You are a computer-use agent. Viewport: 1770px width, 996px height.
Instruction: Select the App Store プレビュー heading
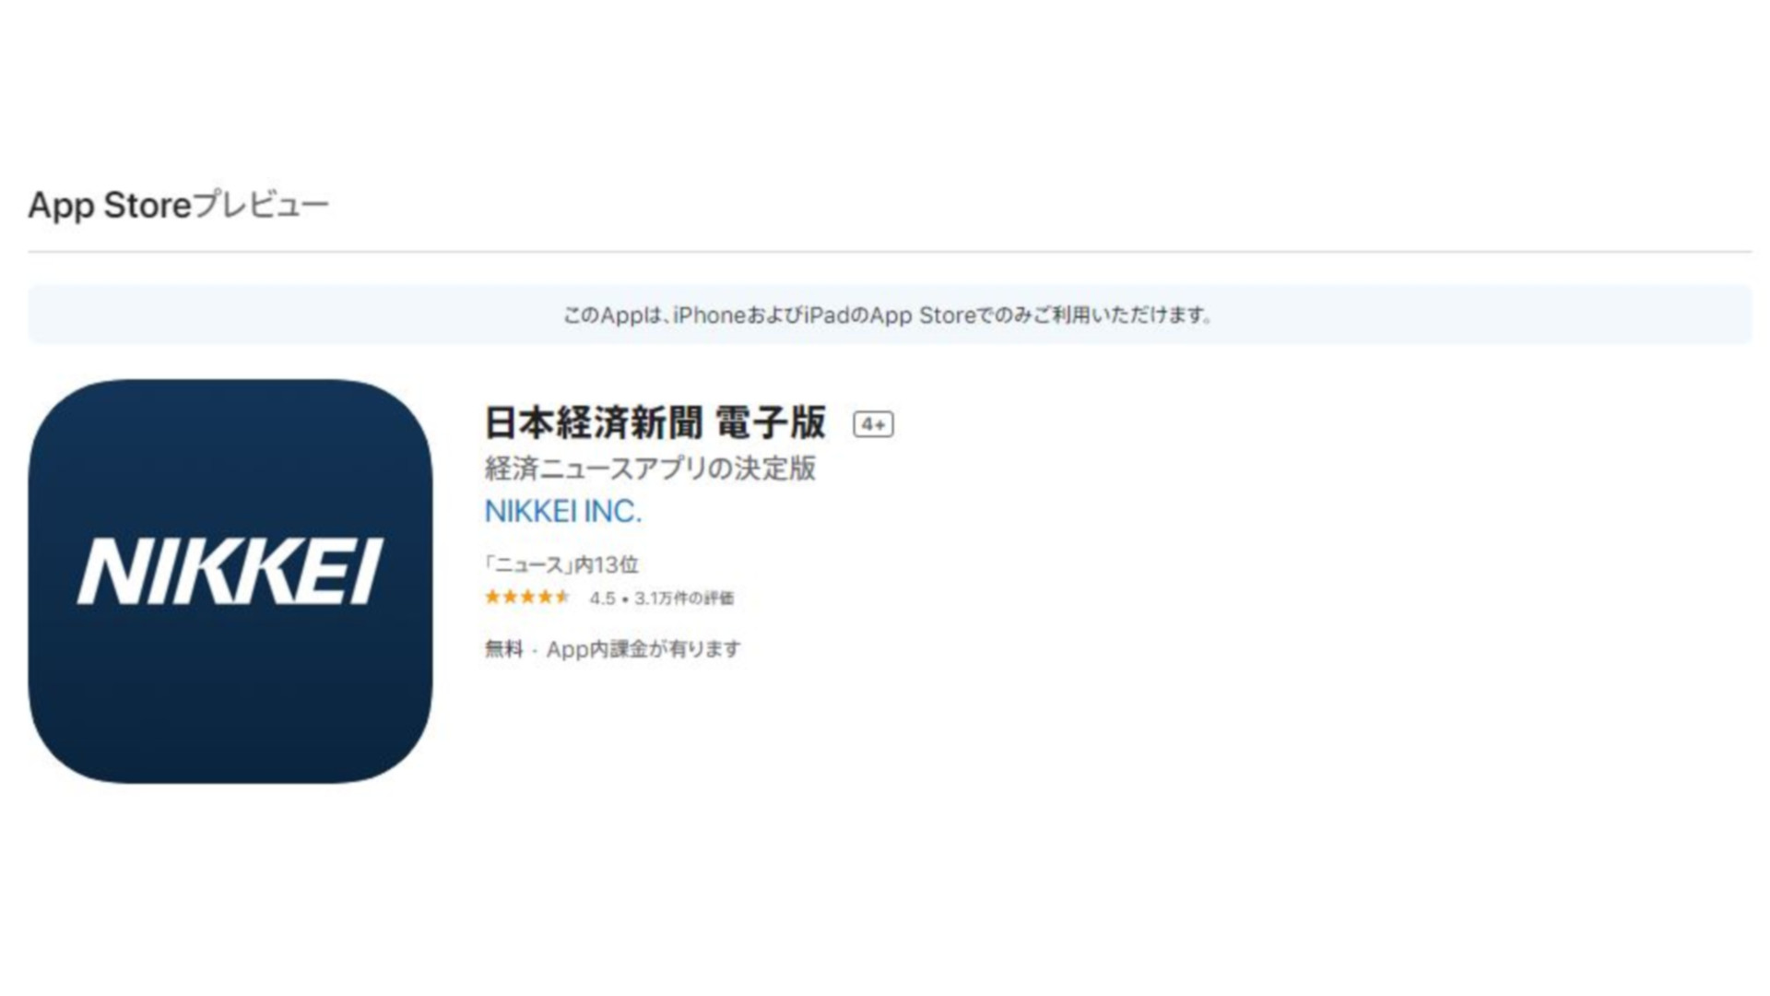(x=178, y=205)
